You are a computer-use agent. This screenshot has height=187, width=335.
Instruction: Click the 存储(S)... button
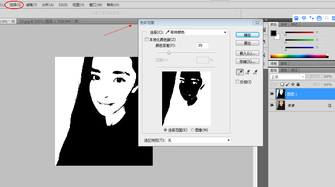[248, 61]
